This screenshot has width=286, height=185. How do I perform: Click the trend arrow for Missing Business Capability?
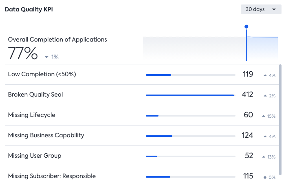click(x=265, y=137)
